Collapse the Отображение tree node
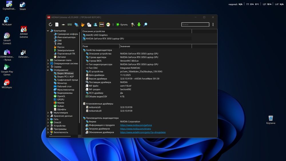Image resolution: width=286 pixels, height=161 pixels. (48, 70)
